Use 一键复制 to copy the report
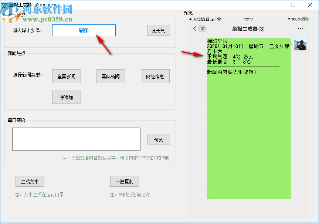 (125, 181)
